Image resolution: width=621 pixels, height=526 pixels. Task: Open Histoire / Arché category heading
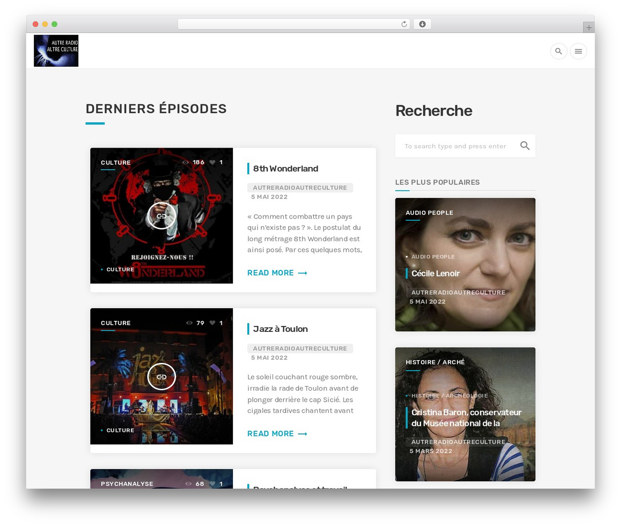(435, 362)
